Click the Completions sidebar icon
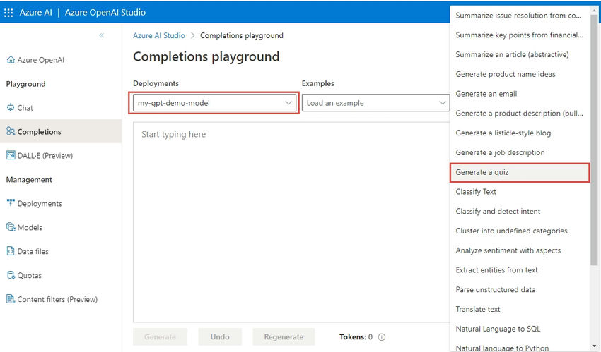The image size is (601, 352). click(x=11, y=131)
